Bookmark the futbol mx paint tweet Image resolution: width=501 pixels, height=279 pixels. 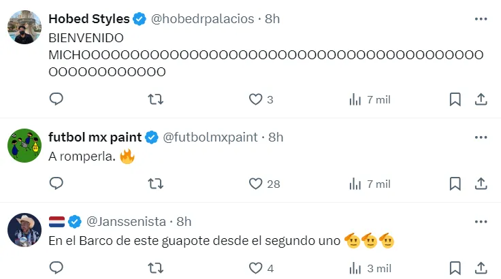(x=455, y=184)
